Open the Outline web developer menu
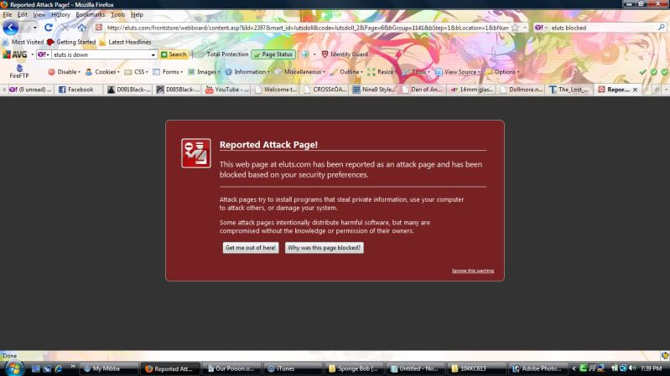Viewport: 670px width, 376px height. [x=346, y=72]
